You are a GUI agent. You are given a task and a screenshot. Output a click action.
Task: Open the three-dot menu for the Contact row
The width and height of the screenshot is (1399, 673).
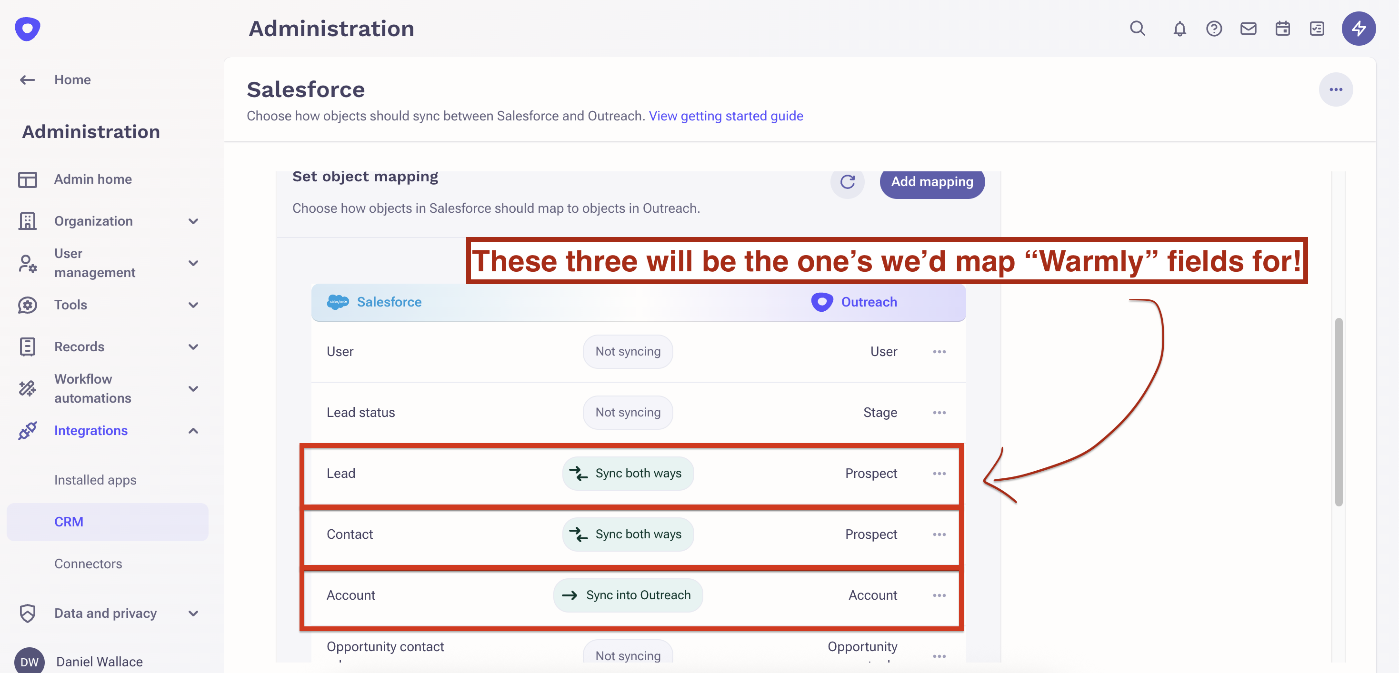point(939,534)
